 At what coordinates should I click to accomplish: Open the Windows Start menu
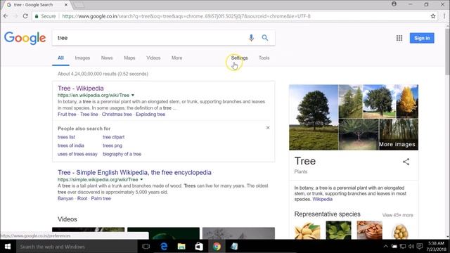pyautogui.click(x=8, y=247)
